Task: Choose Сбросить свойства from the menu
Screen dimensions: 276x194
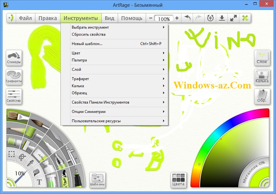Action: click(115, 34)
